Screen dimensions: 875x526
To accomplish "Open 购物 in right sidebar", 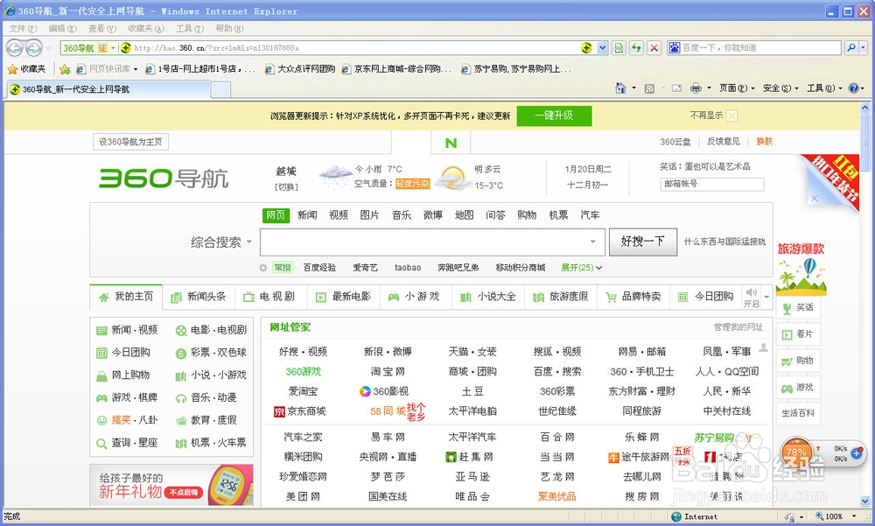I will coord(798,361).
